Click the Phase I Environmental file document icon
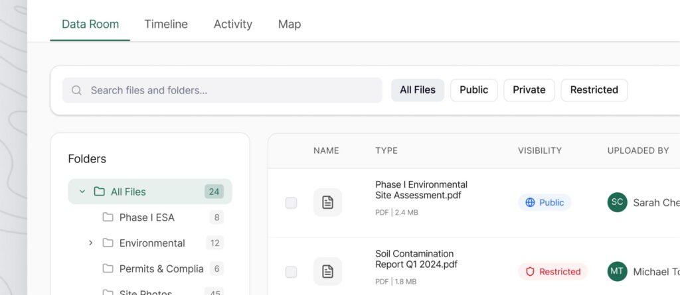680x295 pixels. coord(327,202)
